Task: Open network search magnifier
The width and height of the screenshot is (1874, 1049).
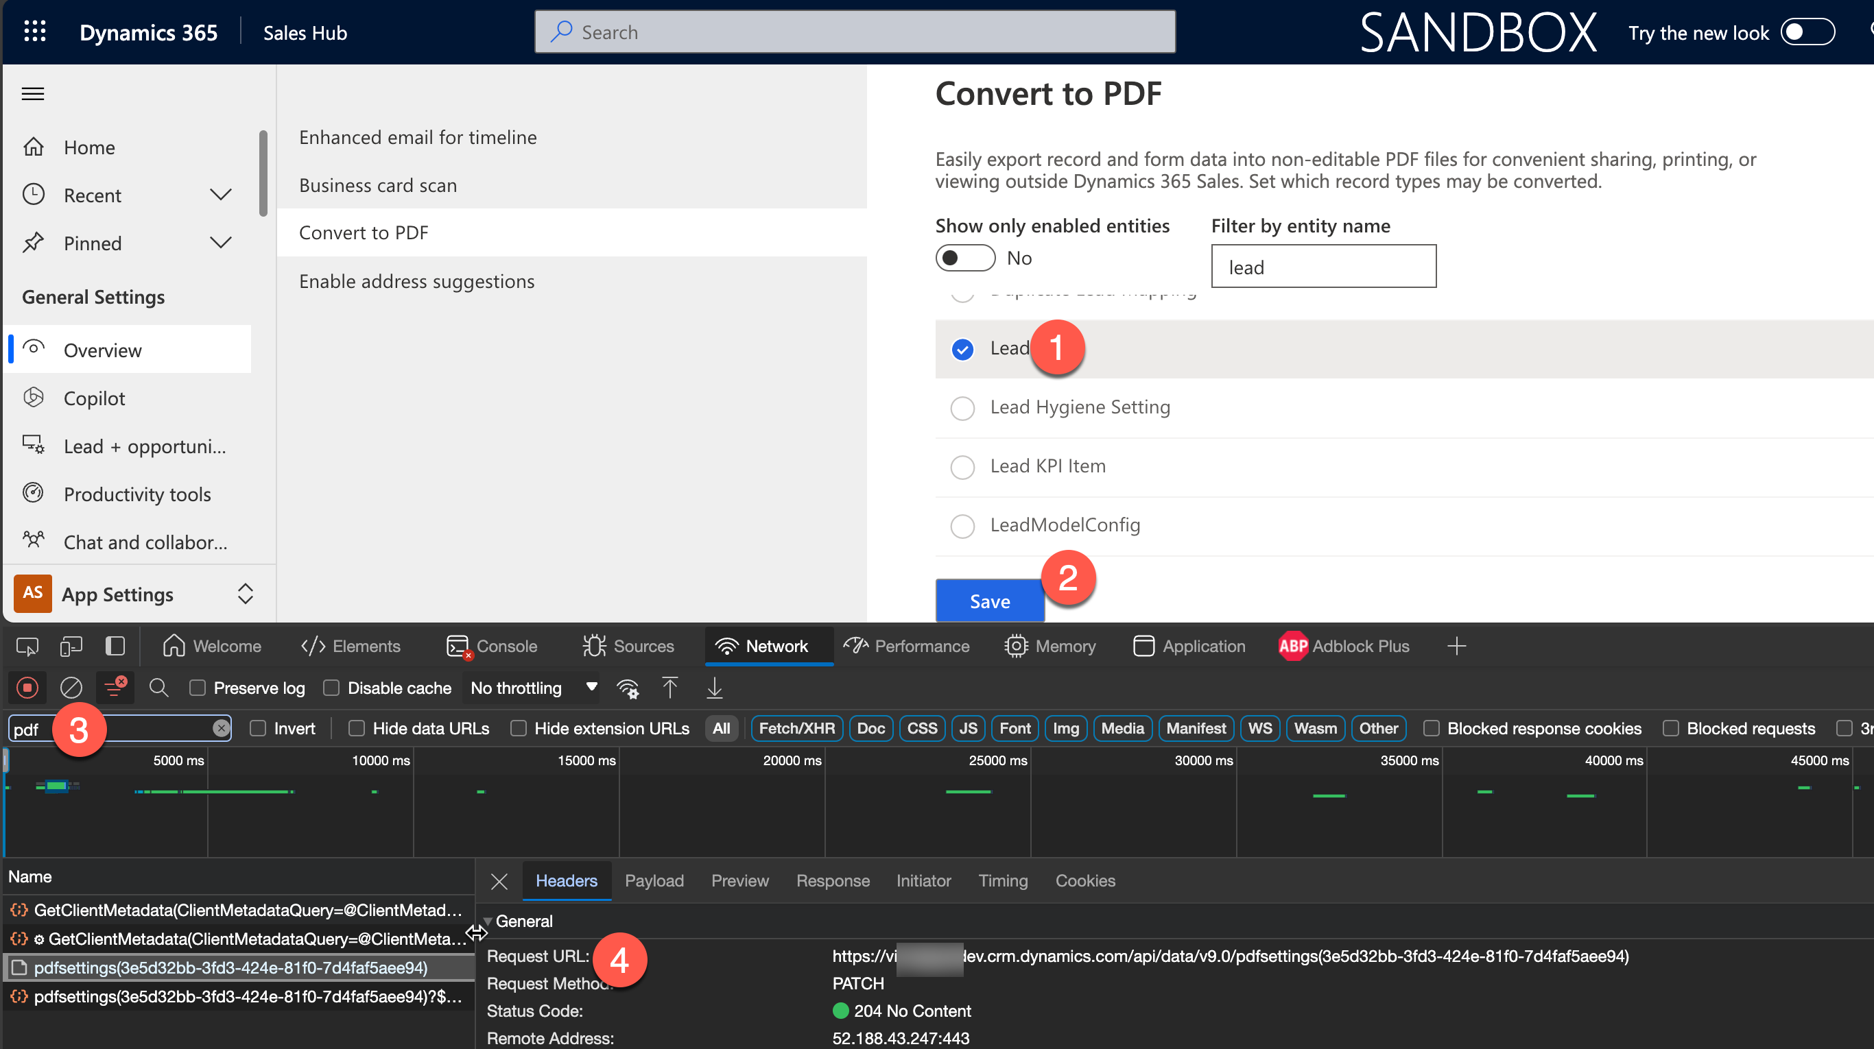Action: [x=158, y=688]
